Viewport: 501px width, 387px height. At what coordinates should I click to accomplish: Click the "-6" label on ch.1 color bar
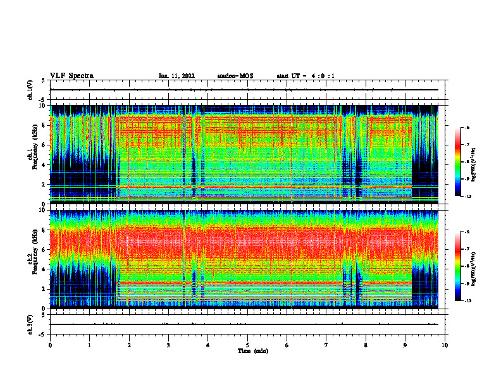(467, 127)
